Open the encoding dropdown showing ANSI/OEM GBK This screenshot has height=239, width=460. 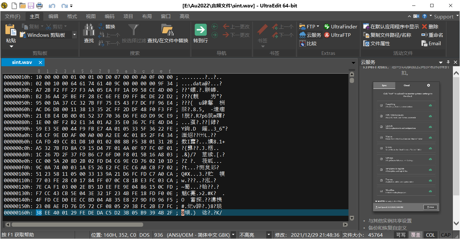click(x=234, y=235)
